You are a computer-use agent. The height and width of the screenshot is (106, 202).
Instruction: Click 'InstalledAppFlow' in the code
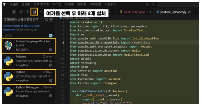(145, 38)
